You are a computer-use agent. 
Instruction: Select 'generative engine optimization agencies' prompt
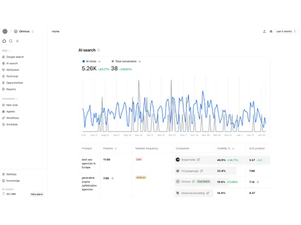pyautogui.click(x=89, y=184)
